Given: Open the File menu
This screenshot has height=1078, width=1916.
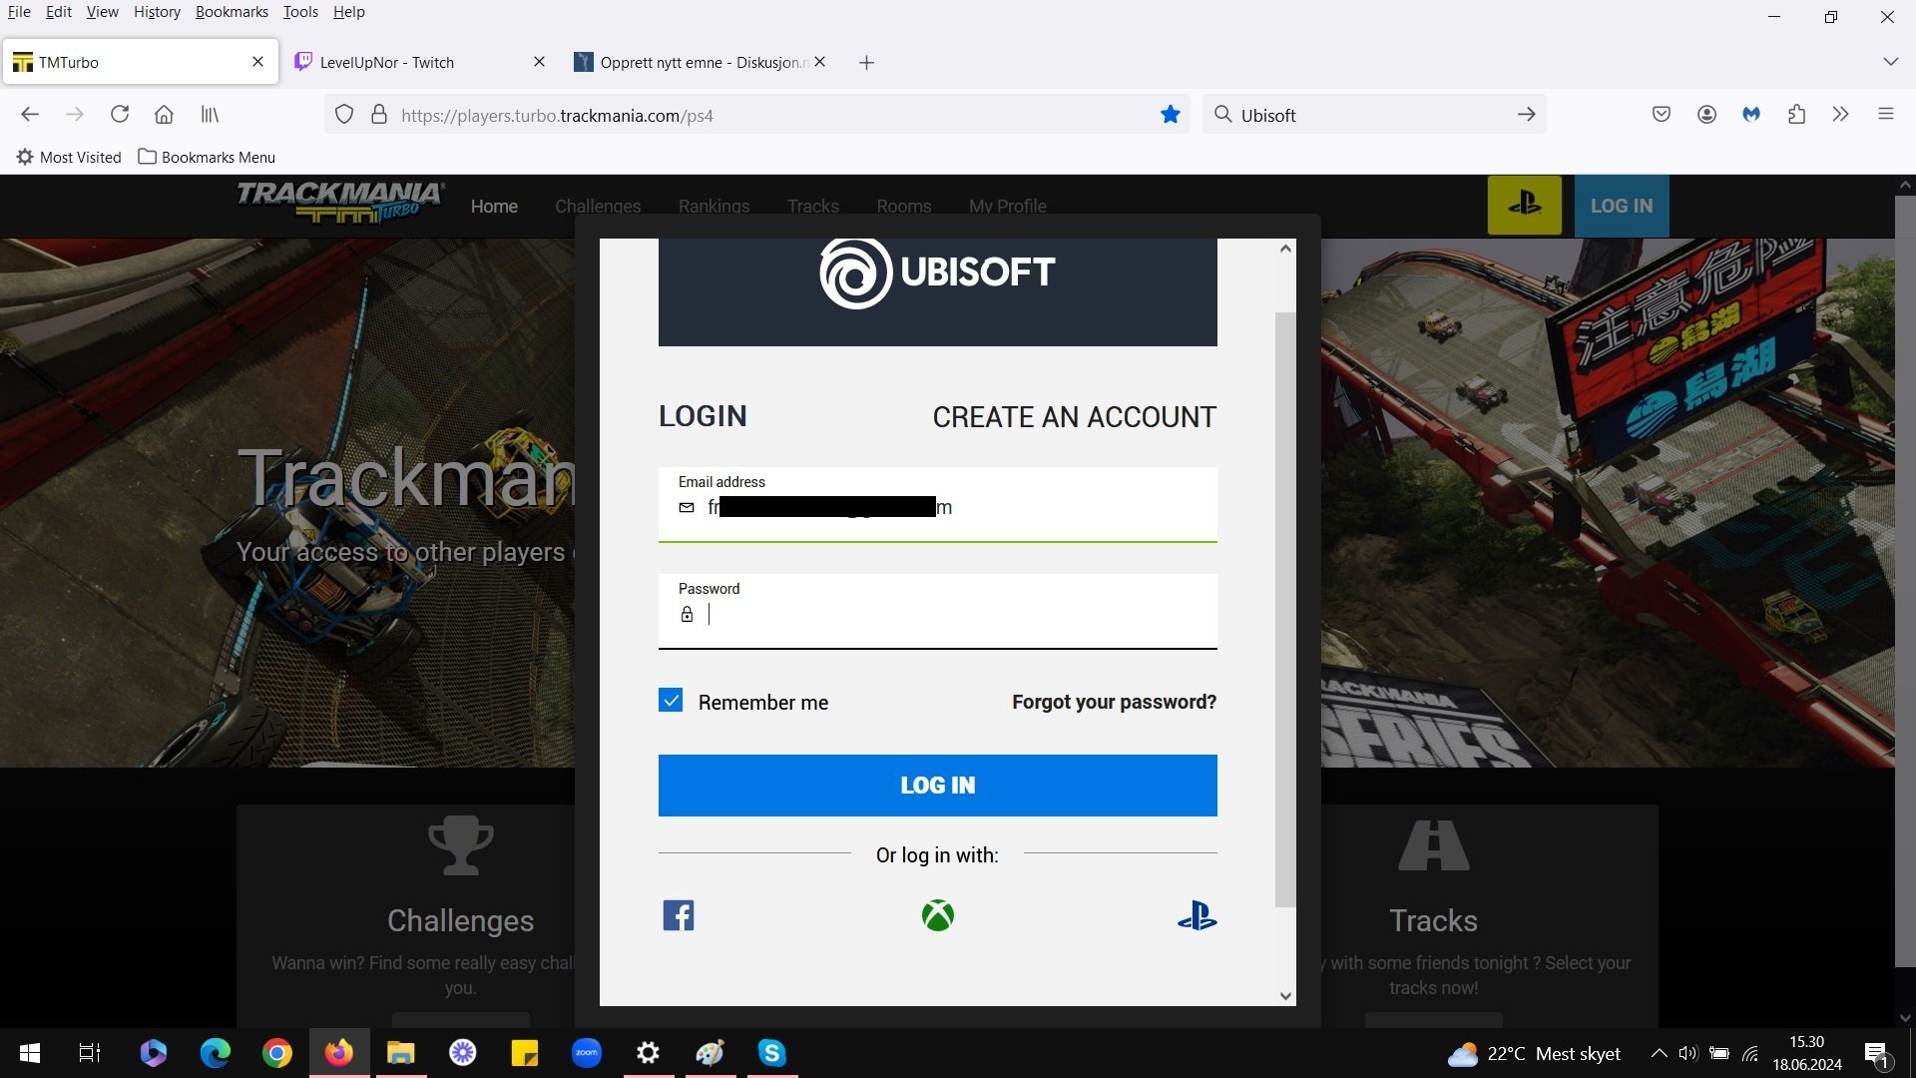Looking at the screenshot, I should [19, 12].
